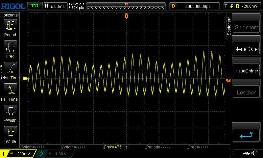Screen dimensions: 263x158
Task: Mute sound via the speaker icon
Action: point(254,153)
